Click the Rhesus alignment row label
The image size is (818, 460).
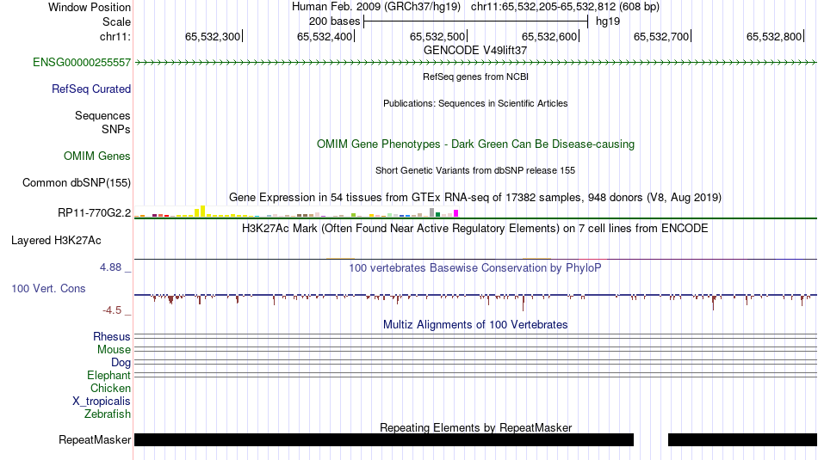pos(111,336)
